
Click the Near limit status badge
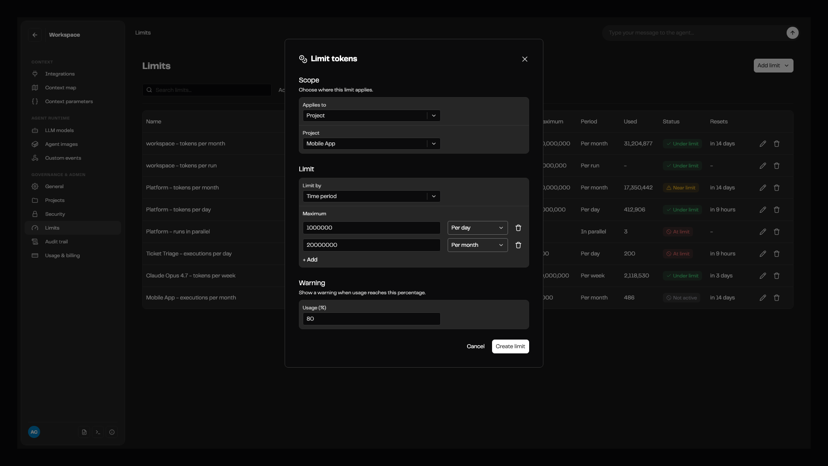pyautogui.click(x=681, y=188)
